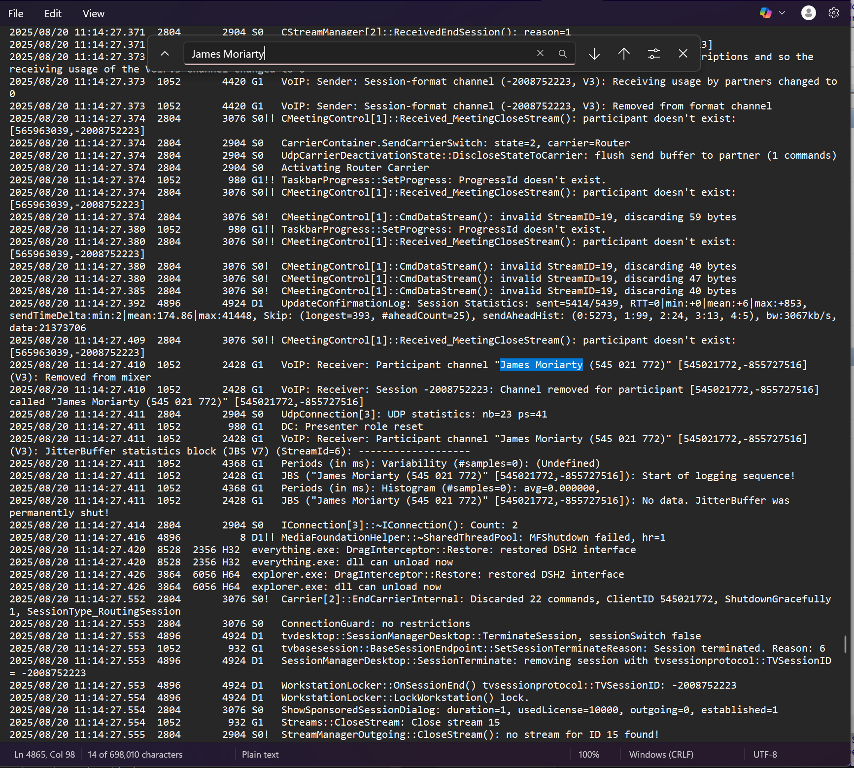Close the find bar
This screenshot has width=854, height=768.
pyautogui.click(x=683, y=54)
